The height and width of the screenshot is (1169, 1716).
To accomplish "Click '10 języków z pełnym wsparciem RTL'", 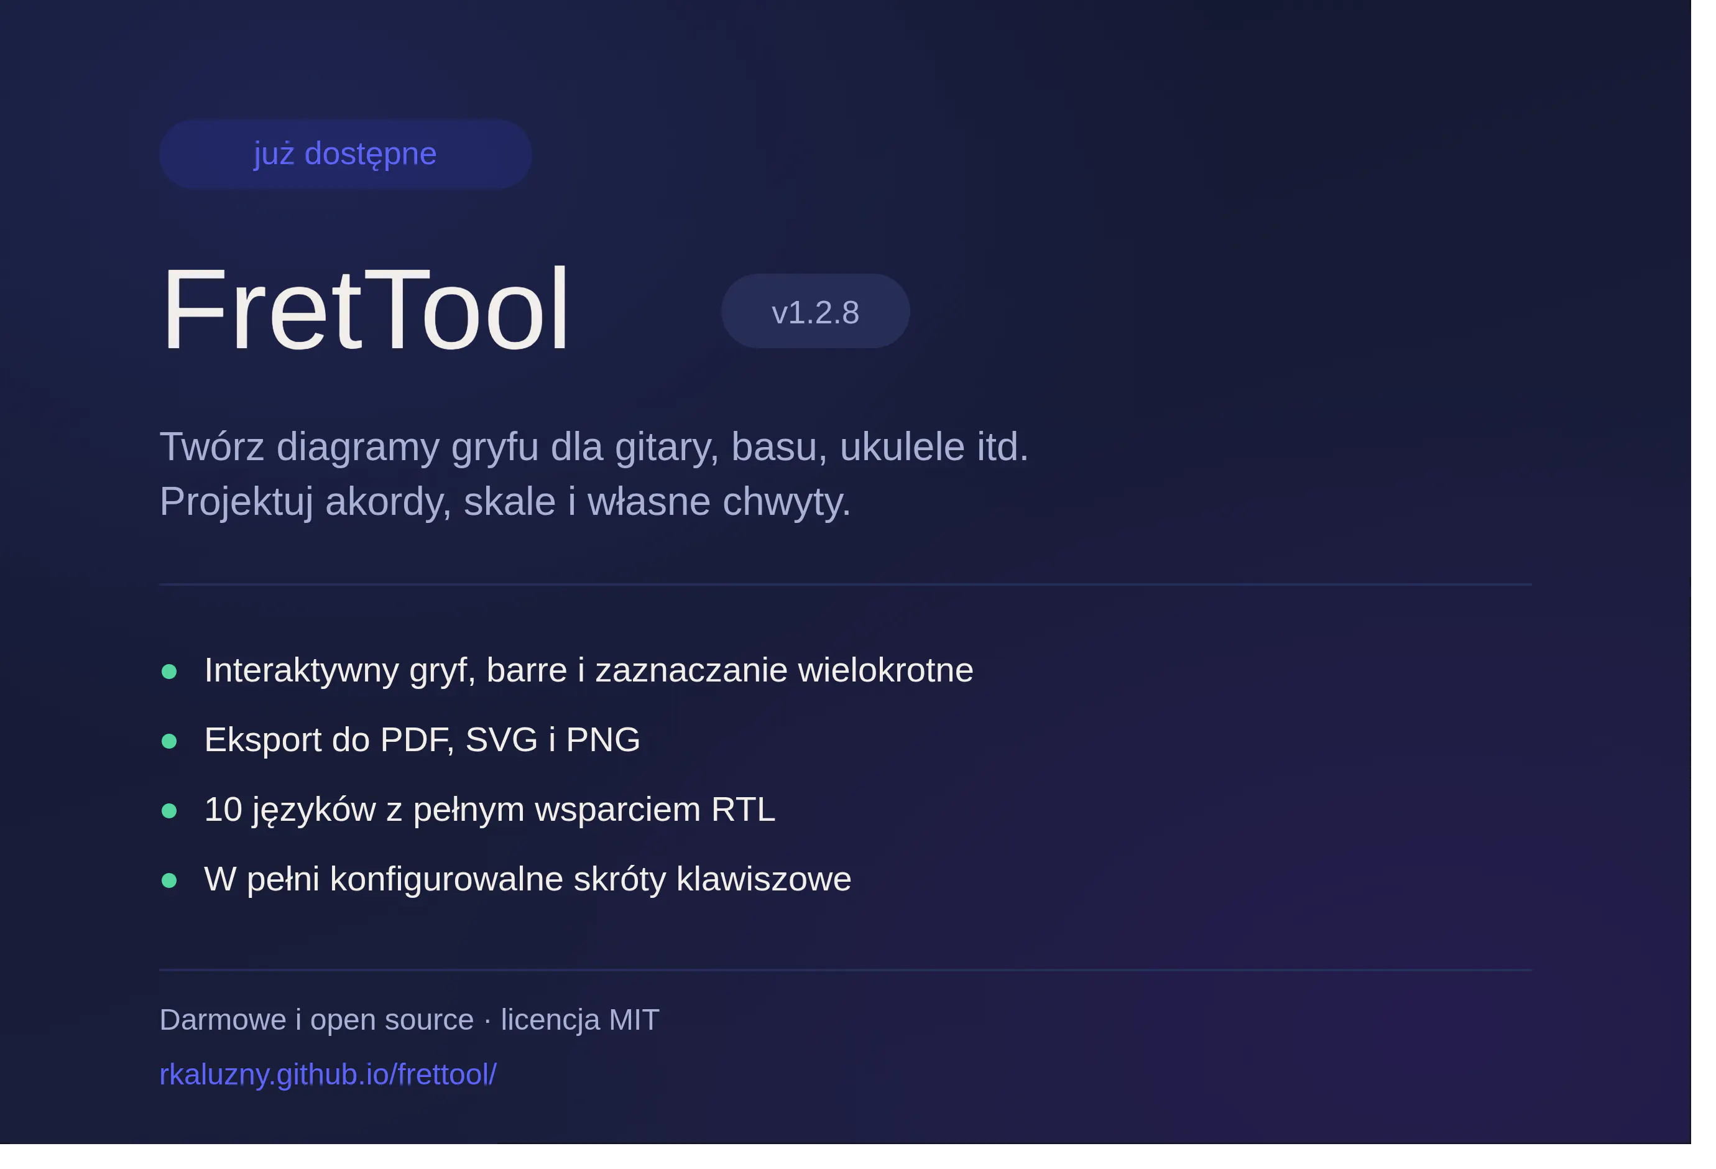I will tap(489, 810).
